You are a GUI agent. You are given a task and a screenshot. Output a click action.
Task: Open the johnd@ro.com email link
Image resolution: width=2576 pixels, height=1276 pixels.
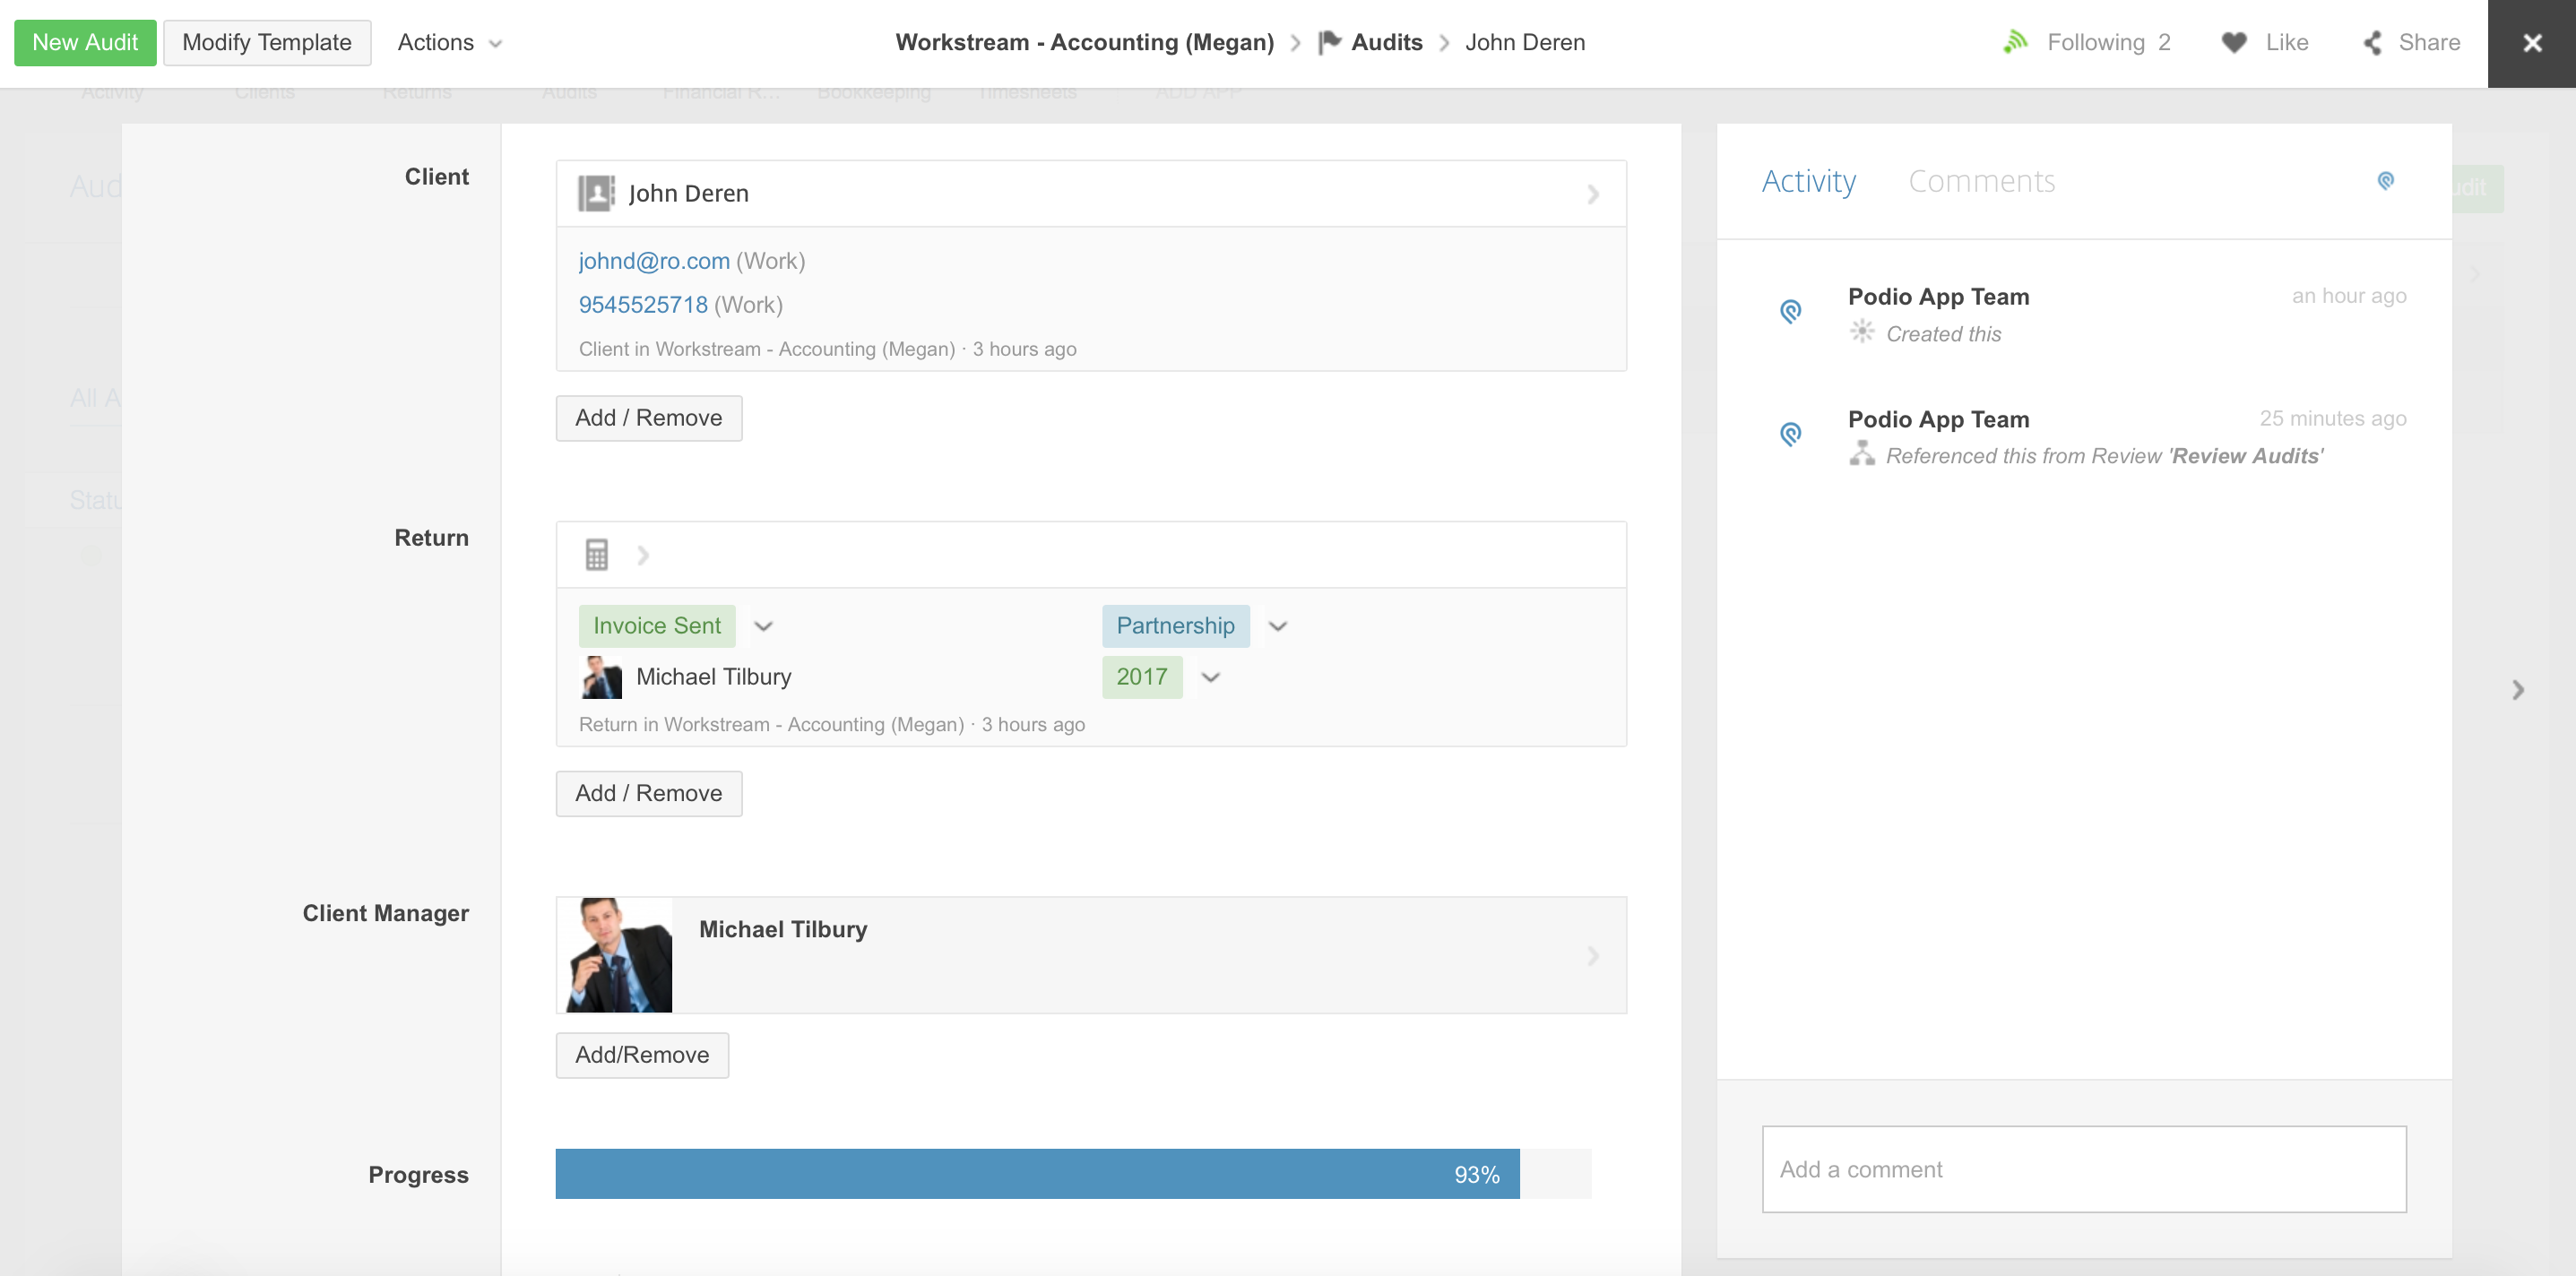(654, 261)
